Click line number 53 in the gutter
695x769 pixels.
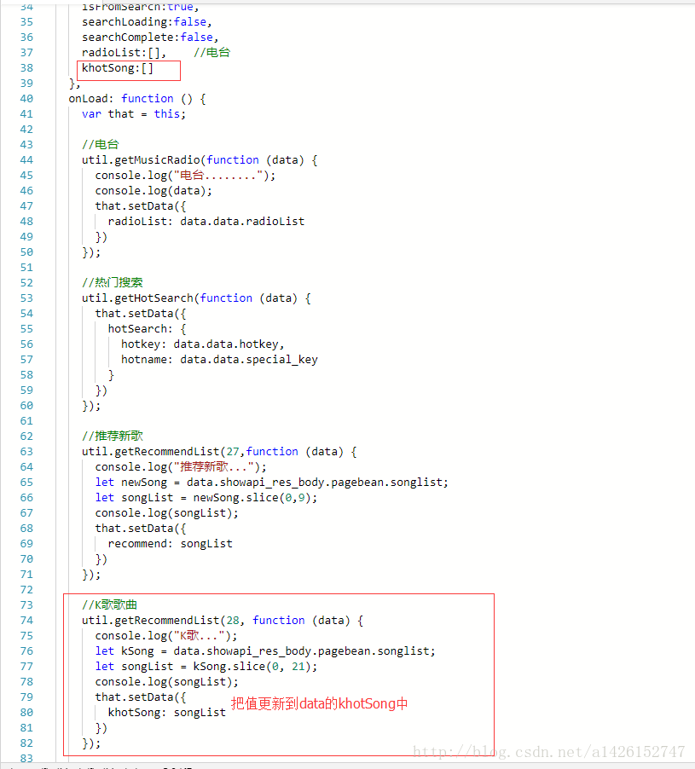click(x=26, y=298)
